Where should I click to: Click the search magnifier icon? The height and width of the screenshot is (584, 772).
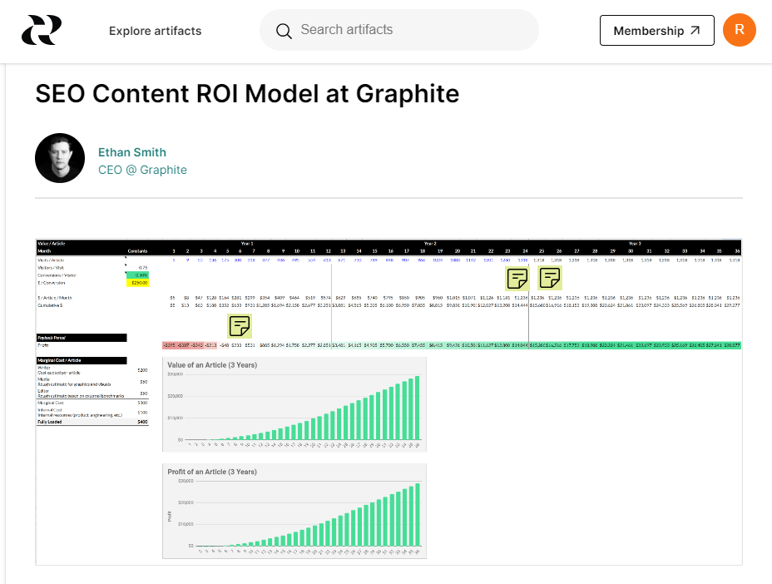284,31
